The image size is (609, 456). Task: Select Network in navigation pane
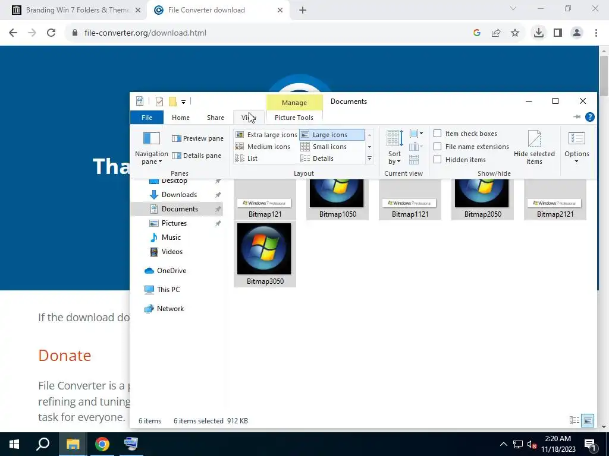170,309
